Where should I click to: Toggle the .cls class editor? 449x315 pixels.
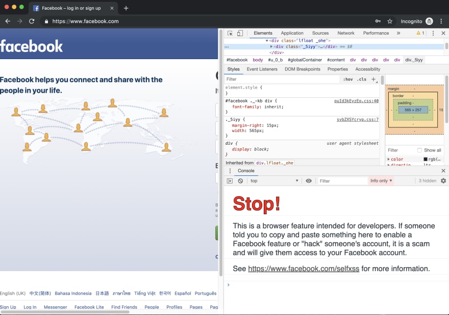coord(362,79)
